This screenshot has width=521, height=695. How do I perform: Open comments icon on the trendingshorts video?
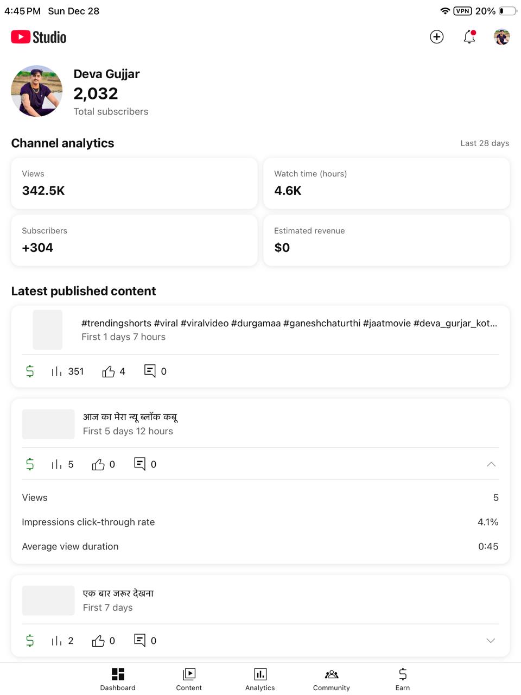[150, 371]
